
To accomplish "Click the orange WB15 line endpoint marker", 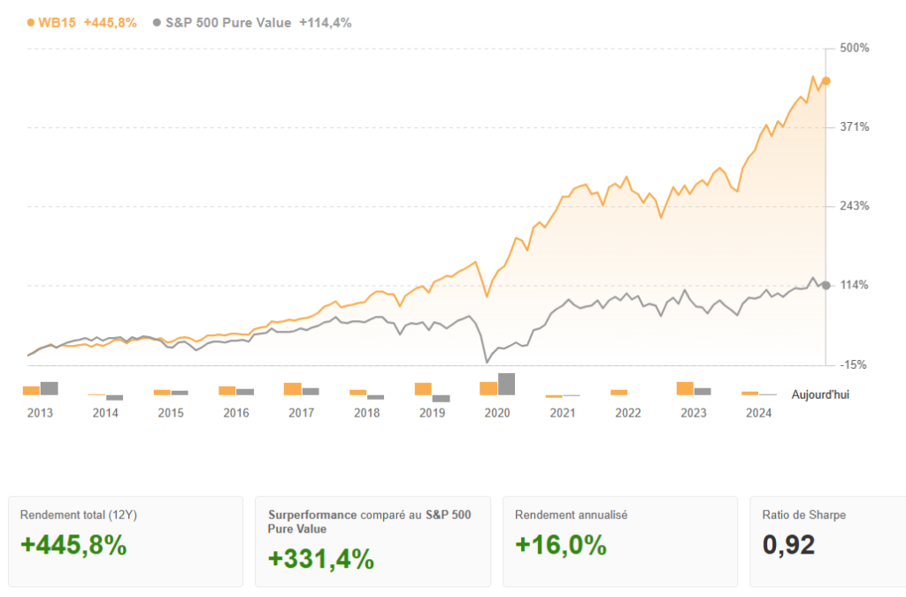I will coord(825,80).
